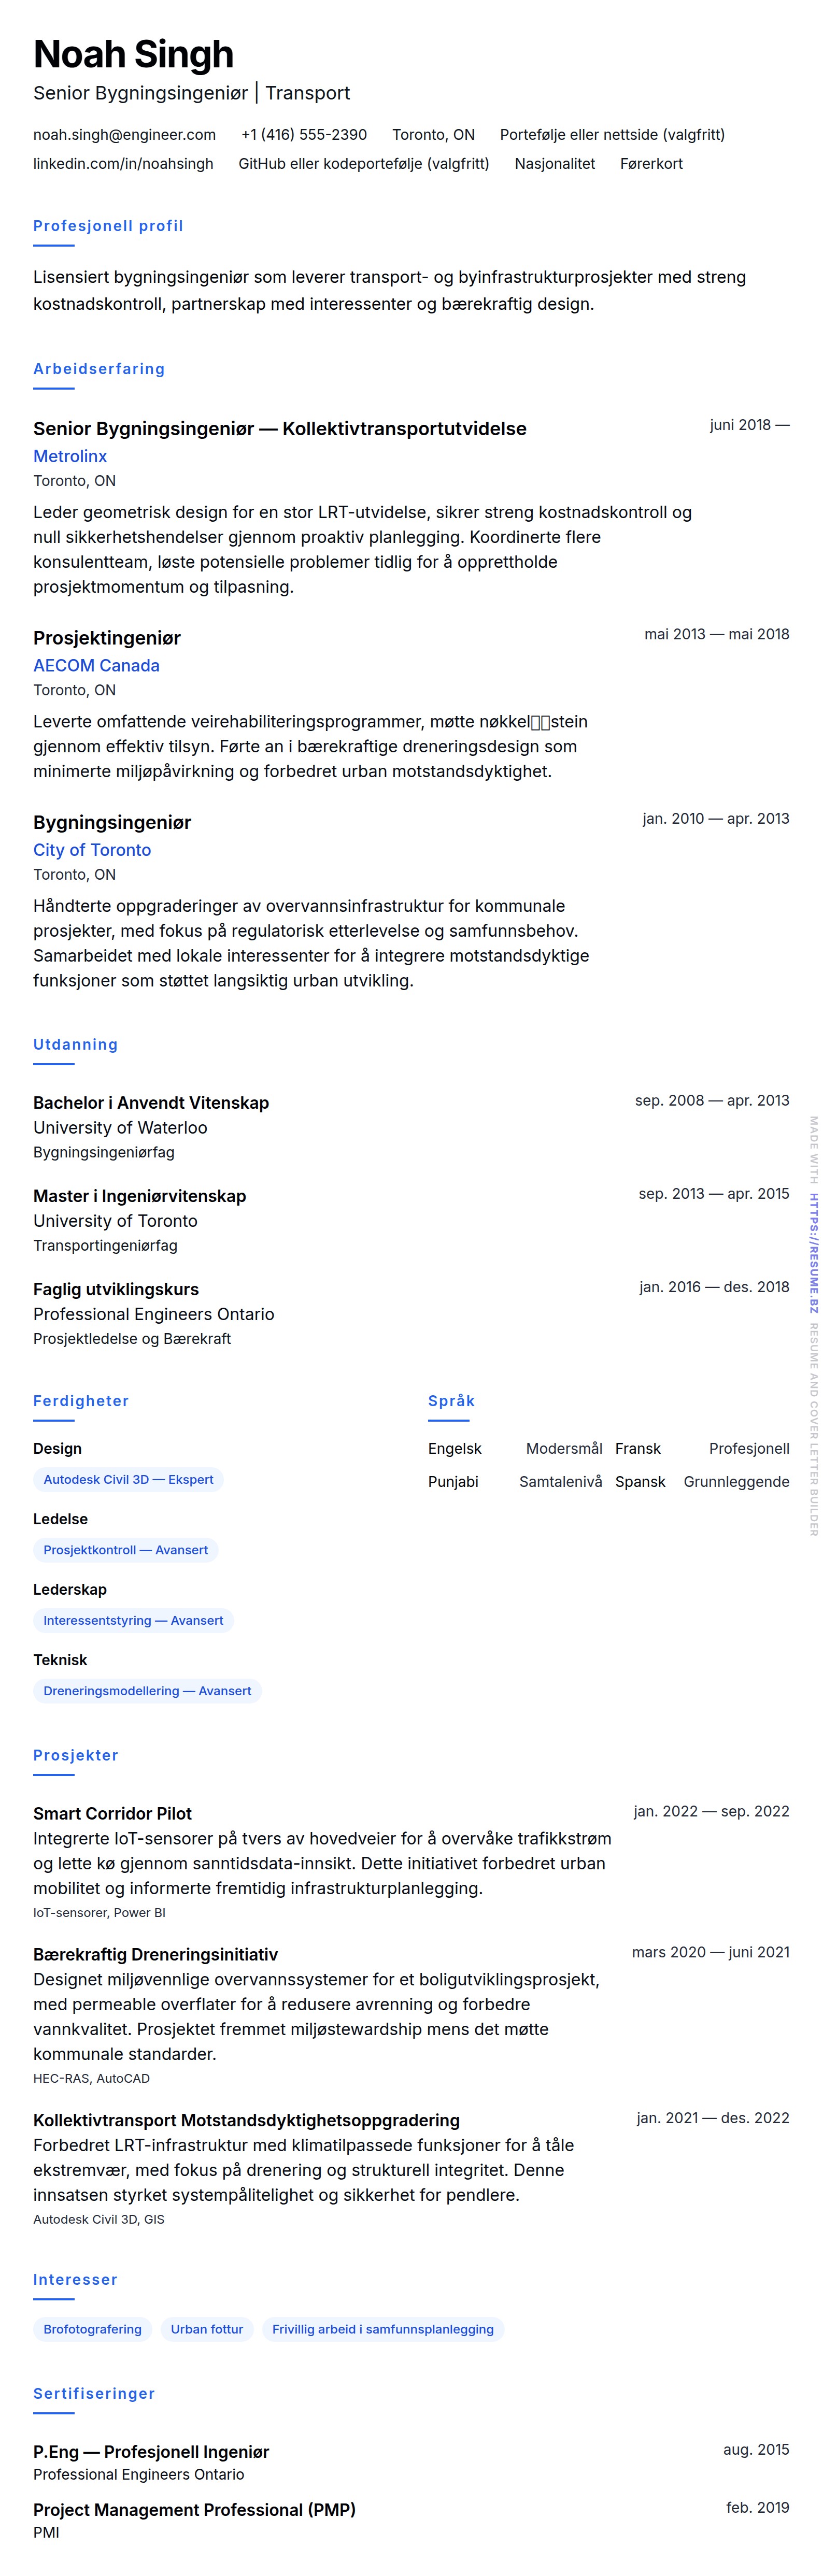Image resolution: width=823 pixels, height=2576 pixels.
Task: Select the Urban fottur interest tag
Action: click(207, 2329)
